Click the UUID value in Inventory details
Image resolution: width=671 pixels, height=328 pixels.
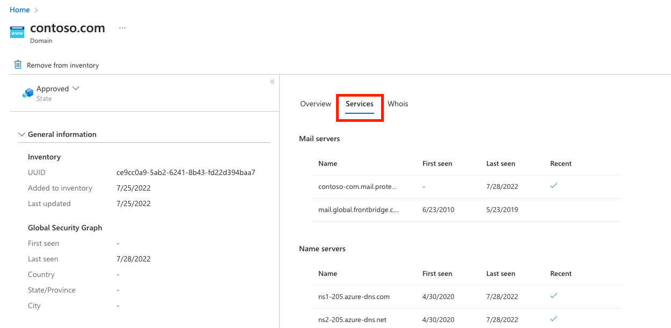point(185,172)
